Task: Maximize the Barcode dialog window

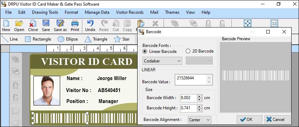Action: (x=268, y=32)
